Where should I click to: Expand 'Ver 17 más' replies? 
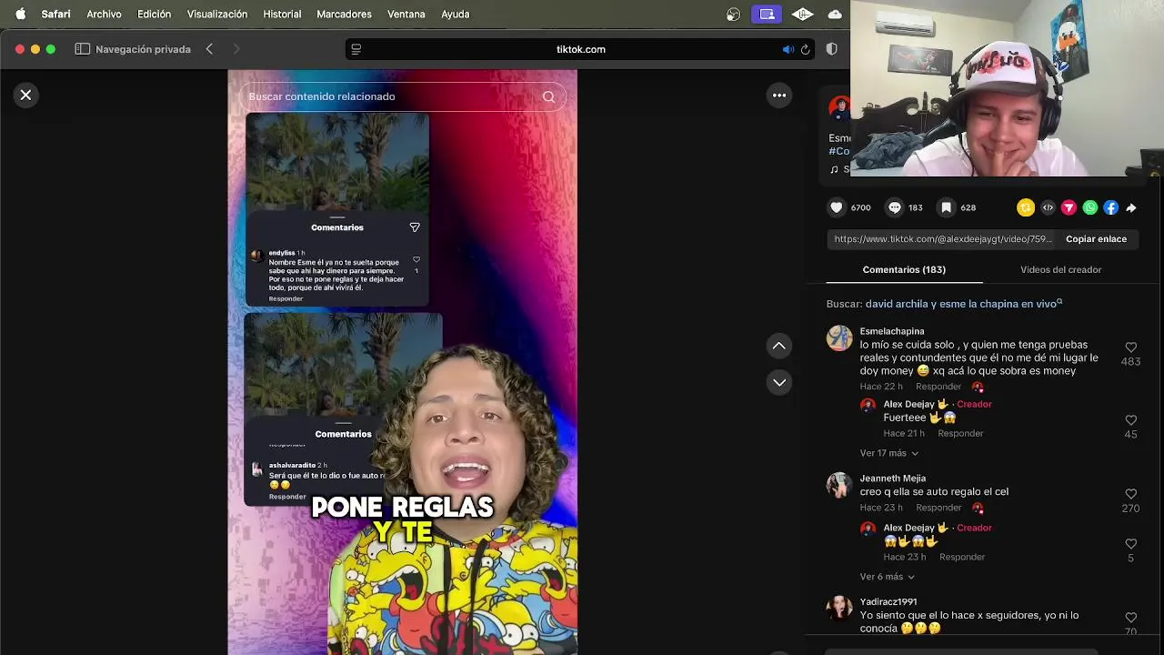888,453
